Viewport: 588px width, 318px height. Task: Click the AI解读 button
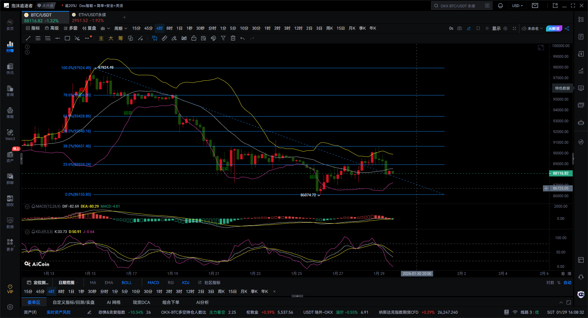coord(554,28)
